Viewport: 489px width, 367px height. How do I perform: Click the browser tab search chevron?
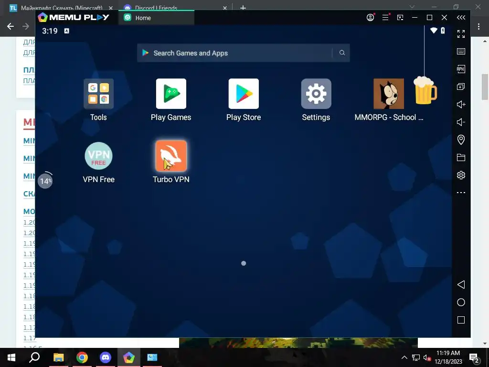[x=412, y=7]
